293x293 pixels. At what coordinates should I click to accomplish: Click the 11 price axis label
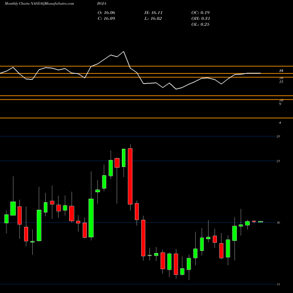278,284
